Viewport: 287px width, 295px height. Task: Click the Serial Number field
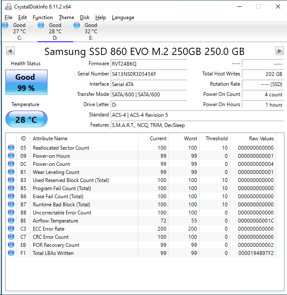coord(148,74)
